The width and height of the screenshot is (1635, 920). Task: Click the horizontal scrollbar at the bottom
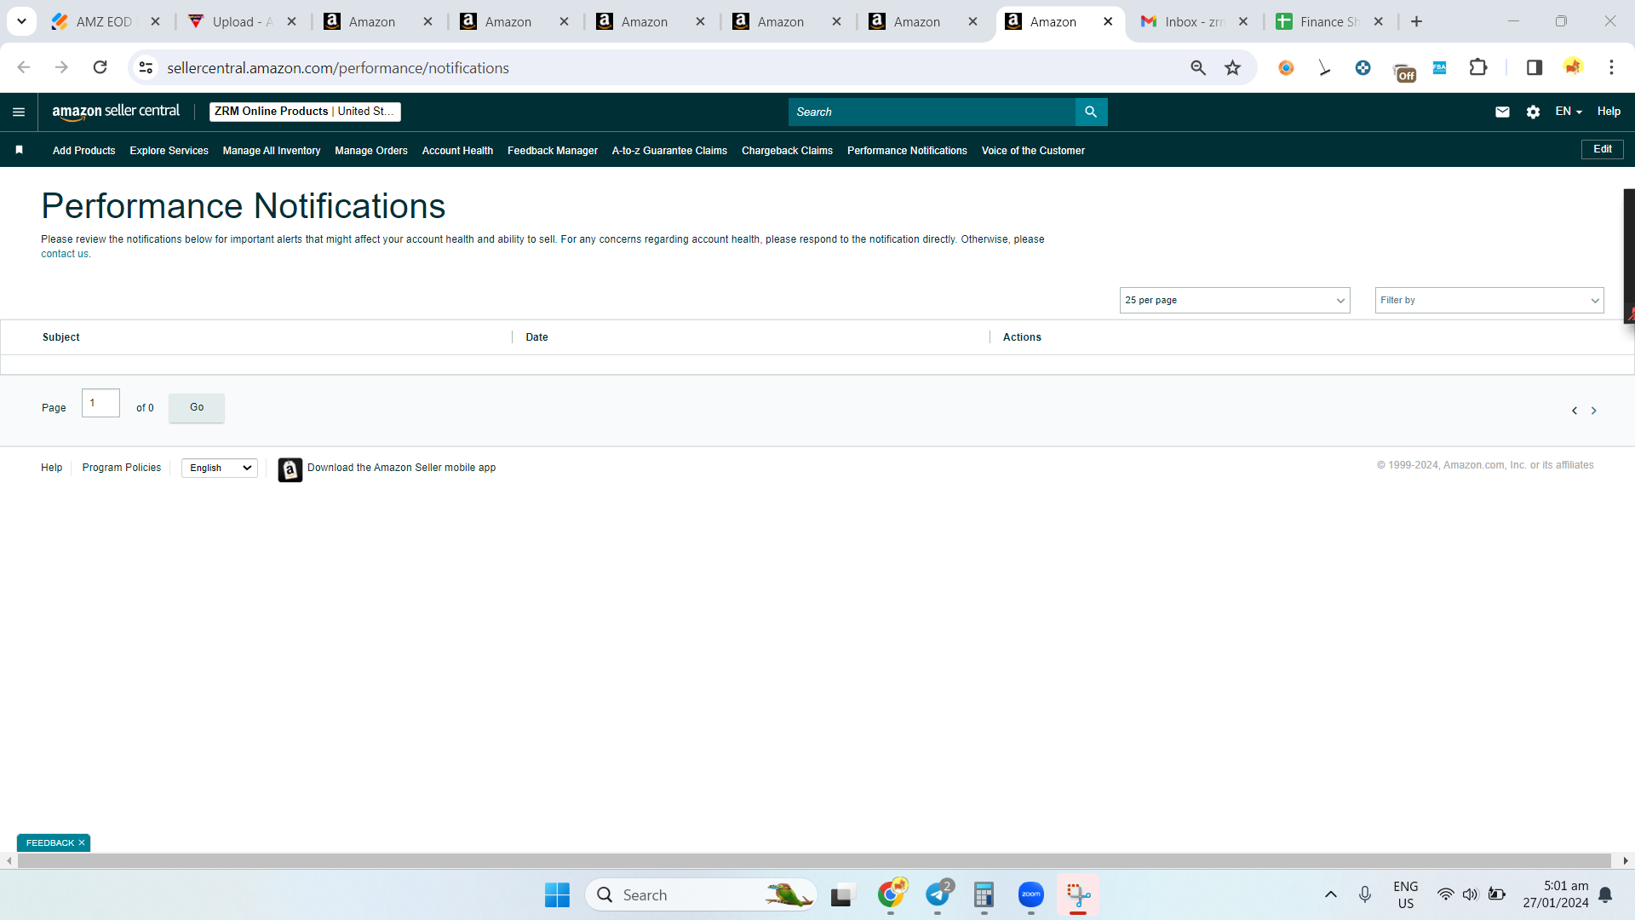814,860
